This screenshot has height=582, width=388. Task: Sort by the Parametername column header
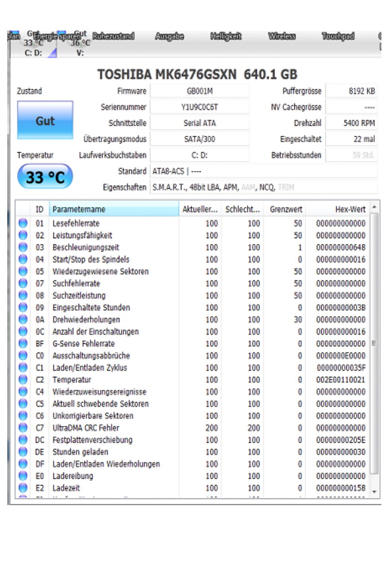click(114, 210)
